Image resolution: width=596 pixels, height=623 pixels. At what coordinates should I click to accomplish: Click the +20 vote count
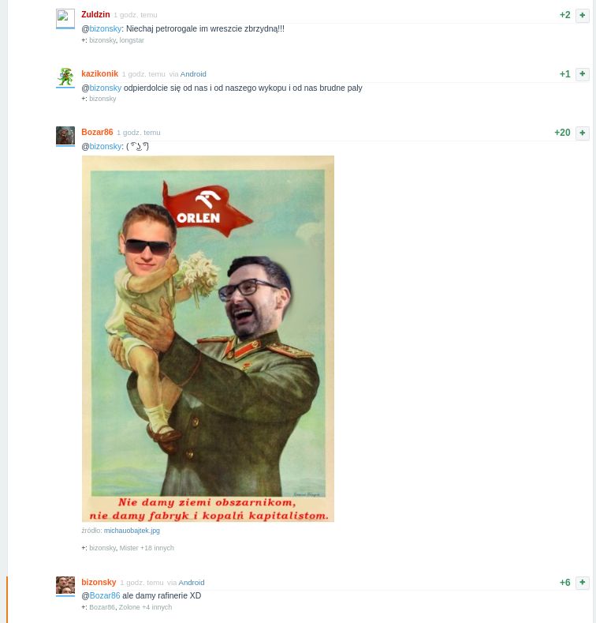point(562,133)
